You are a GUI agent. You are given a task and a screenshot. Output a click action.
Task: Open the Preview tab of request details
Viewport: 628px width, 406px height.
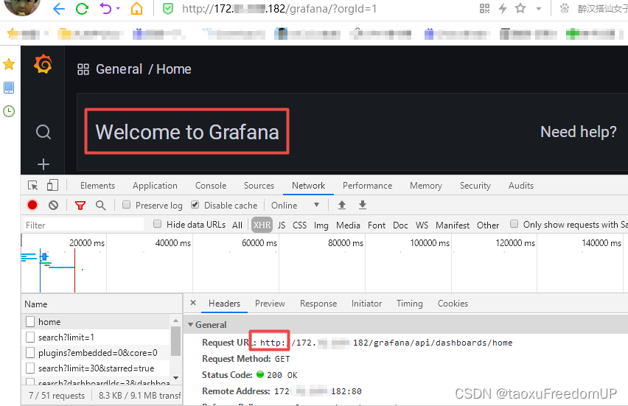(270, 304)
